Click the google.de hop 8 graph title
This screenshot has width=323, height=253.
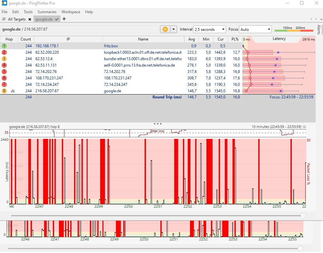point(34,127)
